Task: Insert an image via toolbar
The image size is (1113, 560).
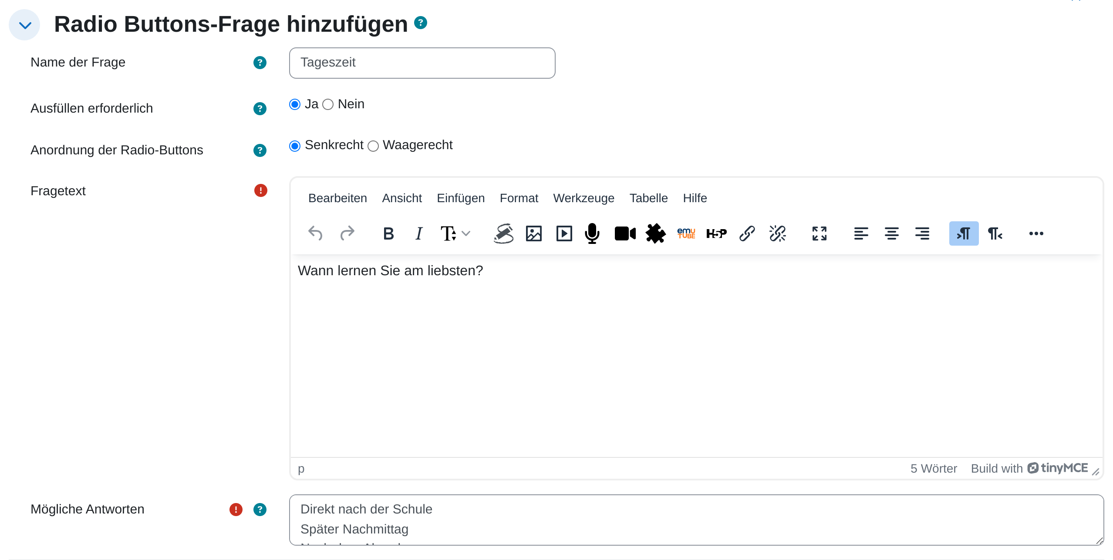Action: [x=533, y=233]
